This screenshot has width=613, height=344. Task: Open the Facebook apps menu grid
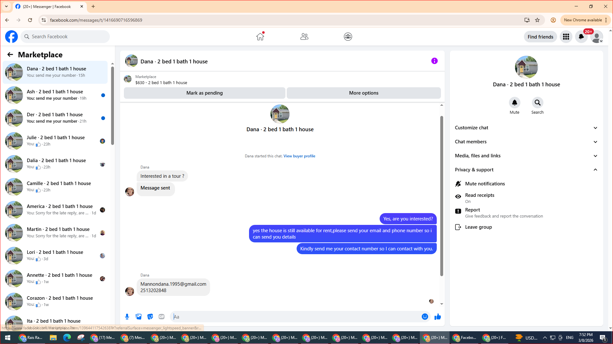566,37
